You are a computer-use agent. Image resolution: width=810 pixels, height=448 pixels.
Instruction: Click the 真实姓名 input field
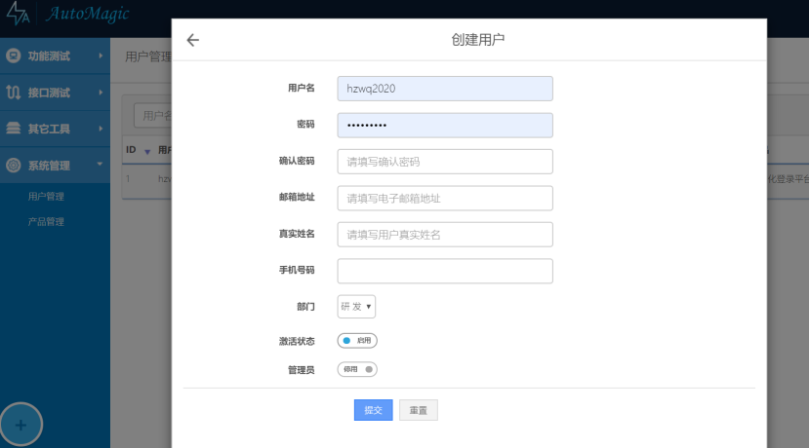445,235
